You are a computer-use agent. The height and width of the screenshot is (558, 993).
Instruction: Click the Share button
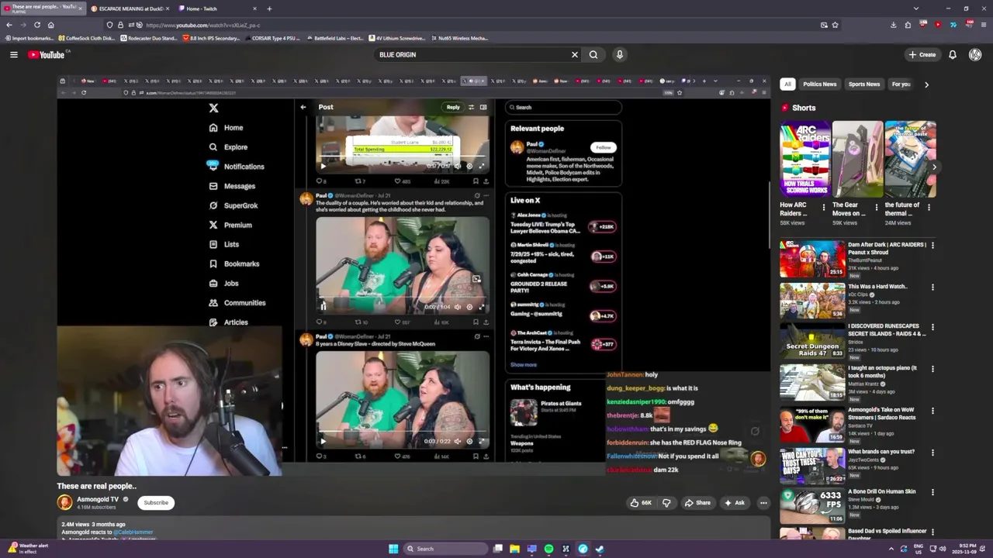(x=697, y=502)
